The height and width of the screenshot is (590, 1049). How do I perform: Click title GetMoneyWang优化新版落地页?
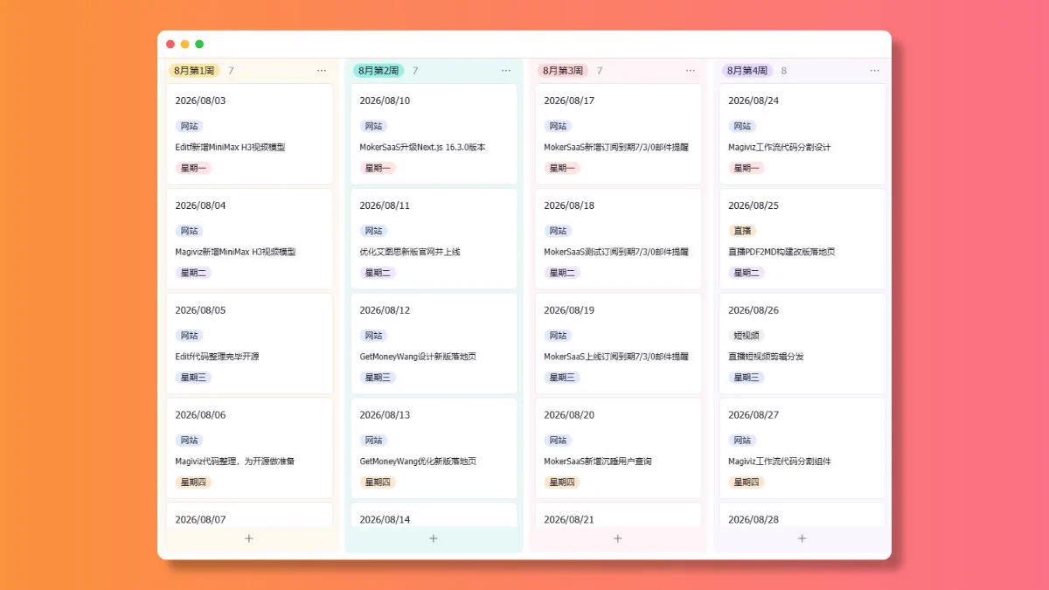418,462
